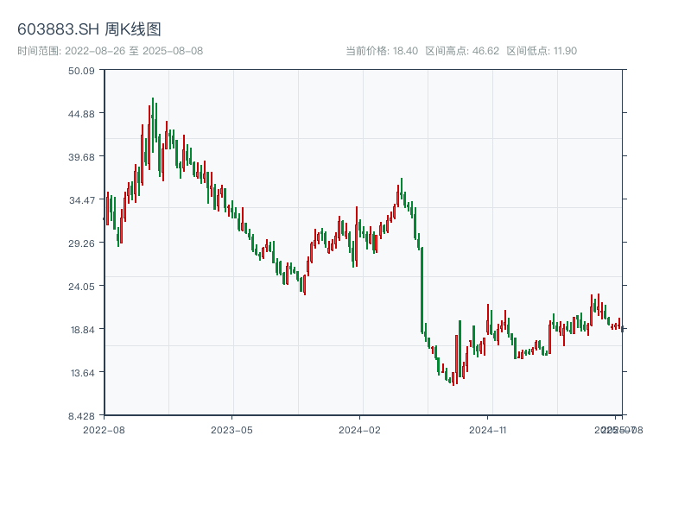691x518 pixels.
Task: Click the 2022-08 date axis label
Action: tap(104, 429)
